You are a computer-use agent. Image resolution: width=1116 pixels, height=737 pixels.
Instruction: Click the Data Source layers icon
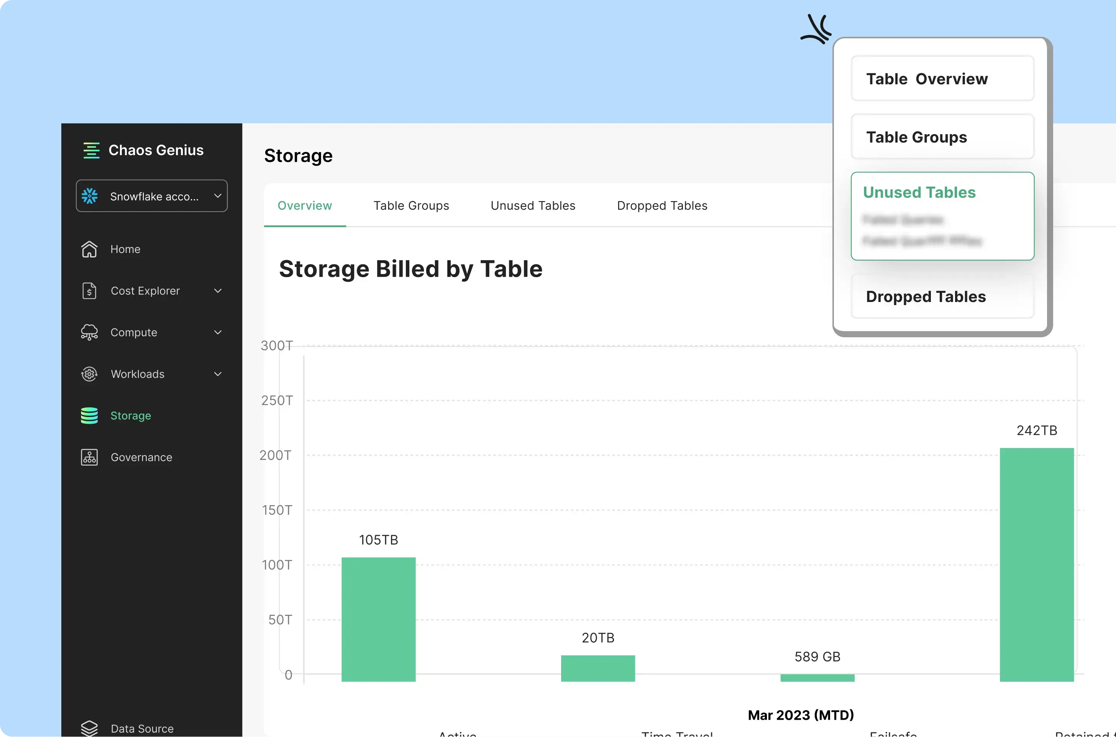[x=89, y=728]
